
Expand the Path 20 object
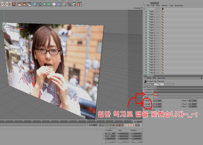click(146, 62)
